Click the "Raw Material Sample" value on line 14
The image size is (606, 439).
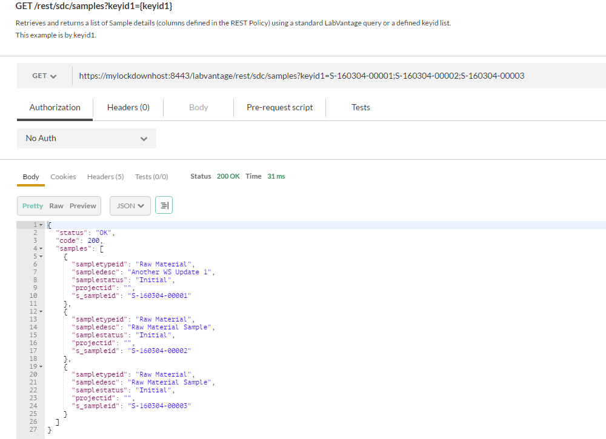point(170,328)
